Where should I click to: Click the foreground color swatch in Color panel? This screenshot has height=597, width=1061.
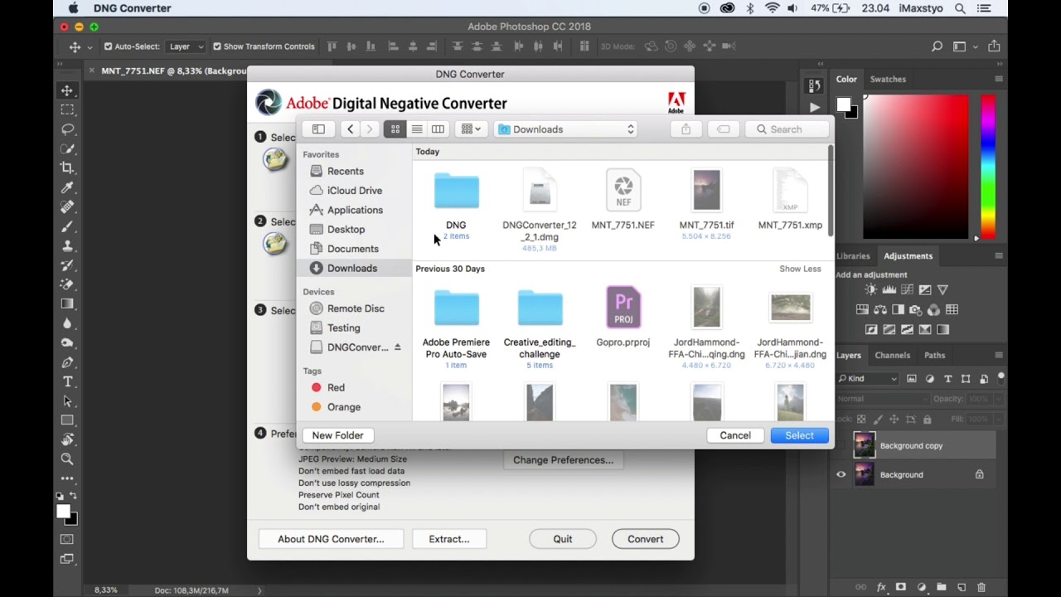tap(843, 104)
